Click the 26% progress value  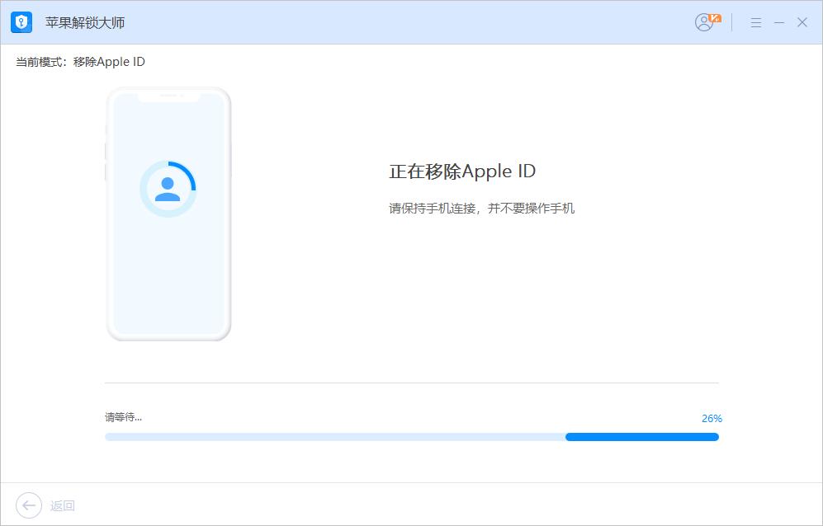point(712,419)
